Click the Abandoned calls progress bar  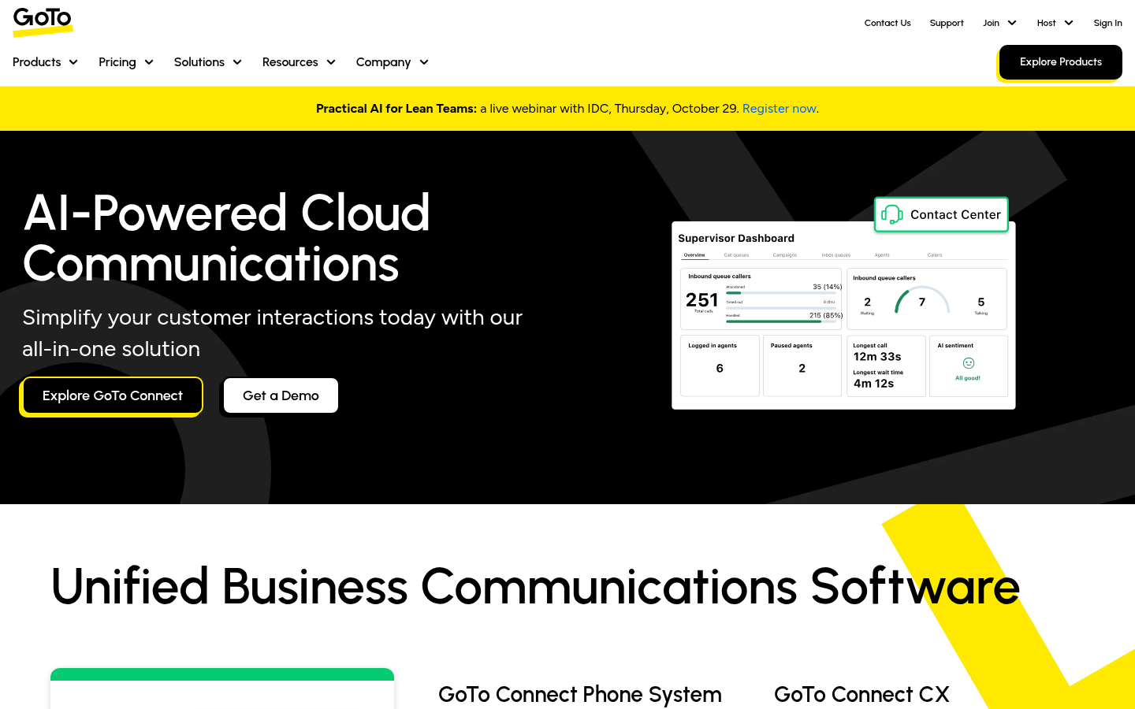(780, 293)
